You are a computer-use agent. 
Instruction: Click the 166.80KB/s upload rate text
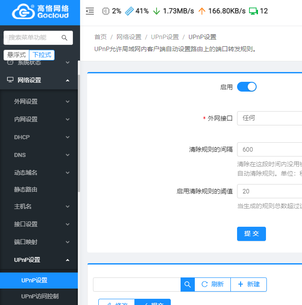(227, 11)
